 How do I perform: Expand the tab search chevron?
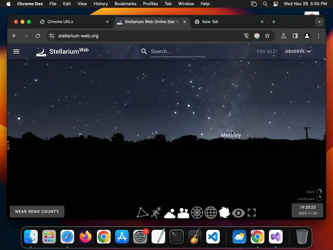tap(319, 22)
